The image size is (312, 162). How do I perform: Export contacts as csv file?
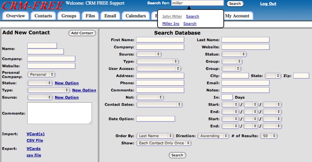pos(34,155)
